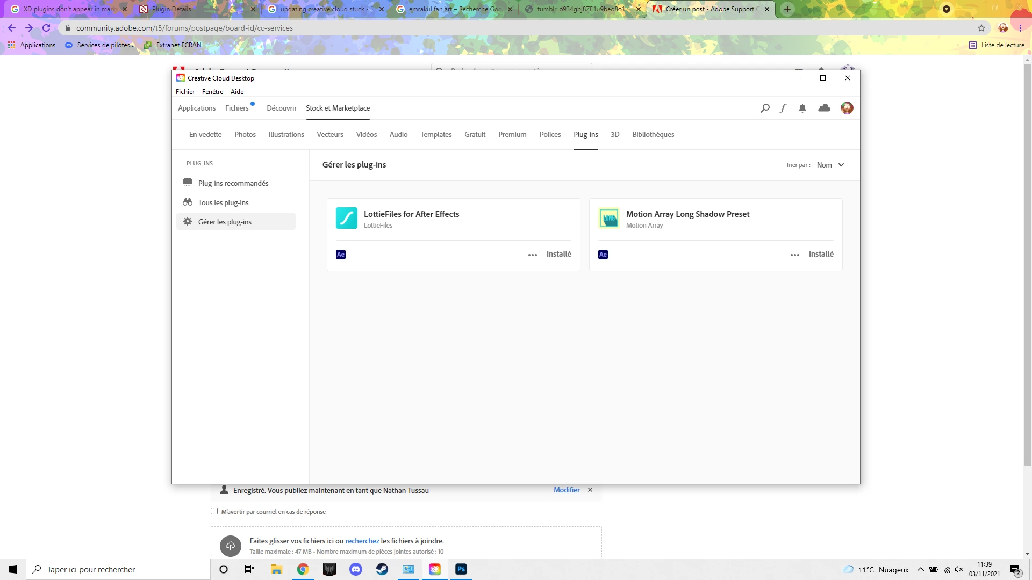Open Photoshop from the Windows taskbar

[461, 569]
